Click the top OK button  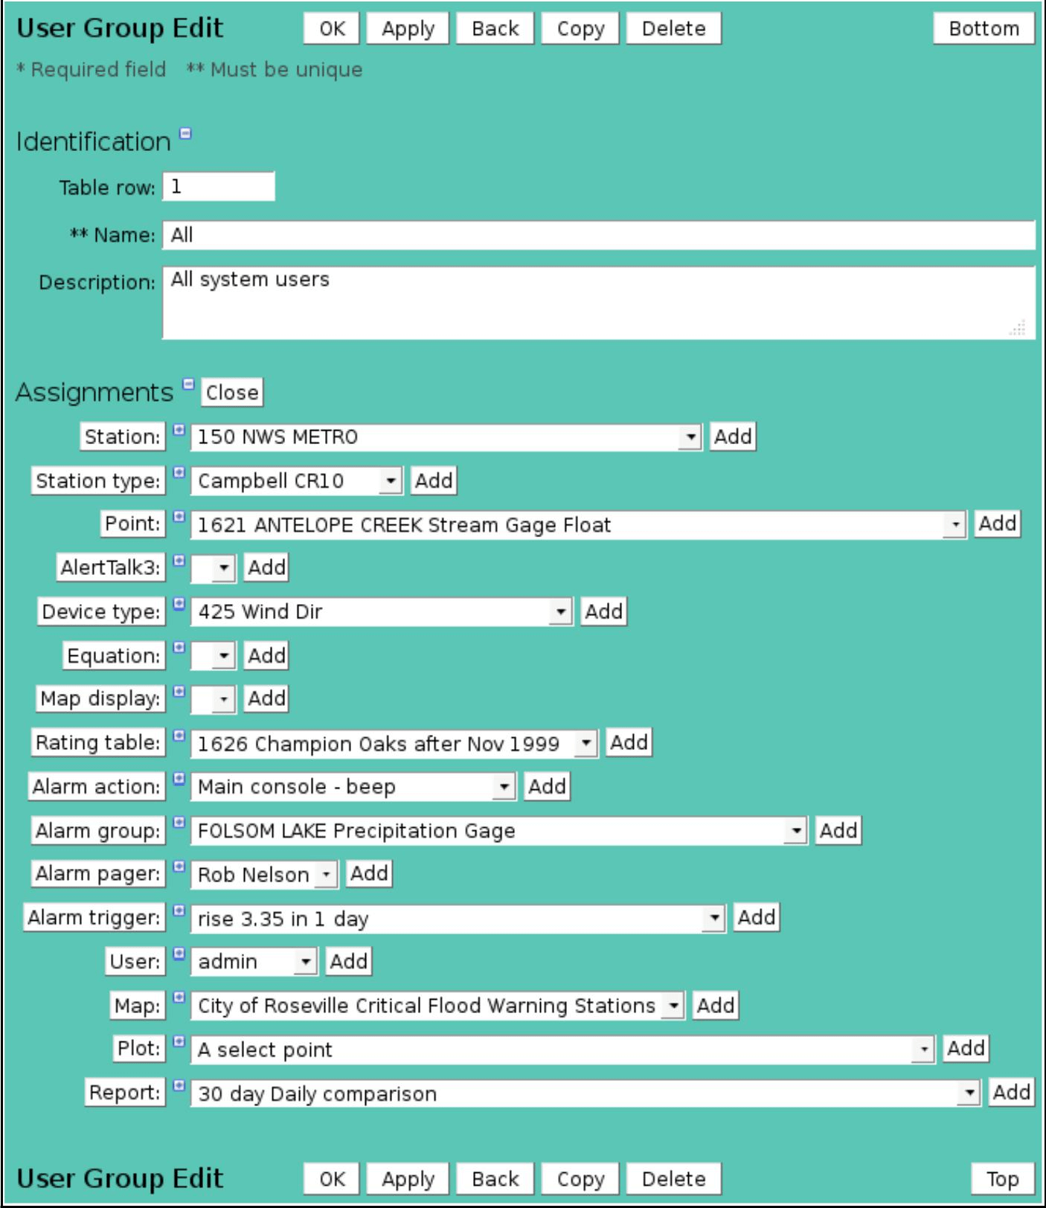click(x=332, y=29)
